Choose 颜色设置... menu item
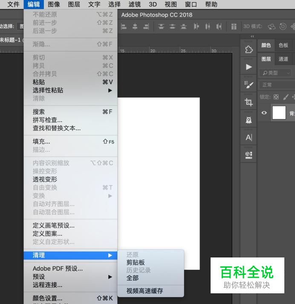295x304 pixels. [71, 298]
